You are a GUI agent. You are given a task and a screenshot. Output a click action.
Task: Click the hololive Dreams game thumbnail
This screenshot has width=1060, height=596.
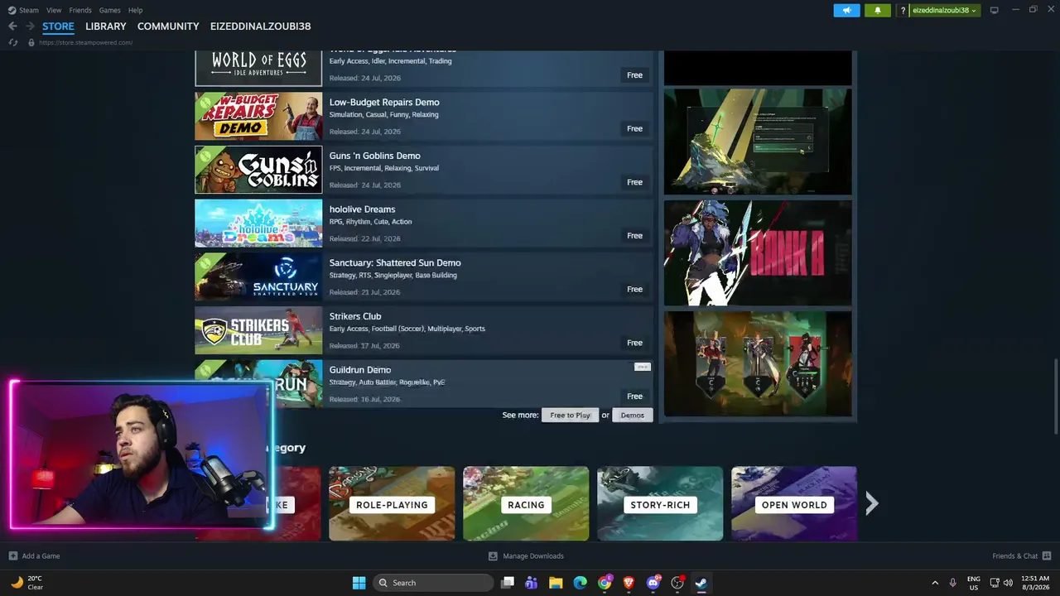pos(258,223)
